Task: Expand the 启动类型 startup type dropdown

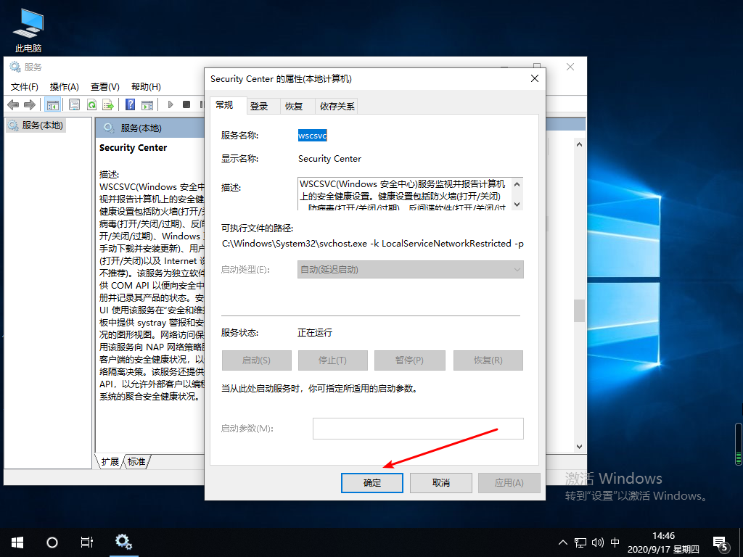Action: 411,270
